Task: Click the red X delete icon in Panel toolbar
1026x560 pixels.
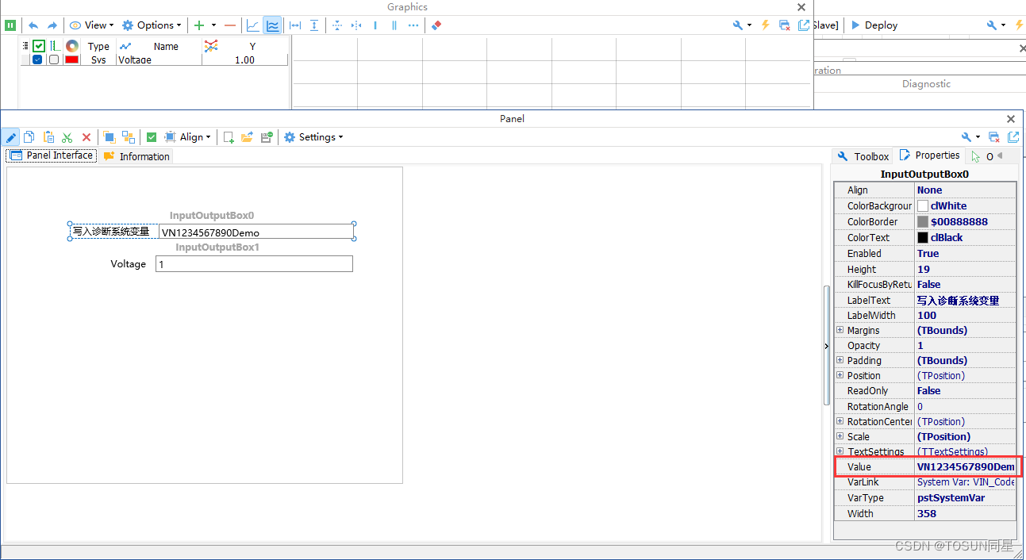Action: (86, 137)
